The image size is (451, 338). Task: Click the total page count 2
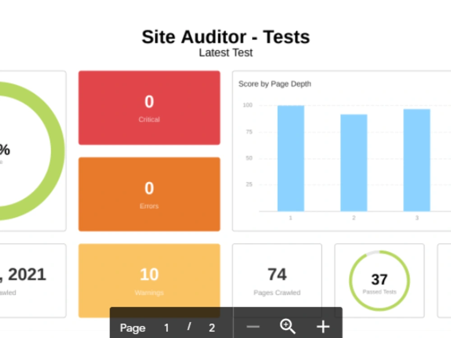click(x=212, y=328)
